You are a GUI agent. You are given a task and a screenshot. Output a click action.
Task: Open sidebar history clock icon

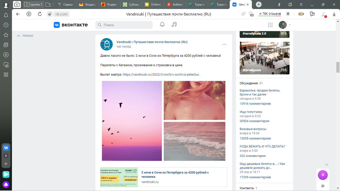pyautogui.click(x=6, y=25)
